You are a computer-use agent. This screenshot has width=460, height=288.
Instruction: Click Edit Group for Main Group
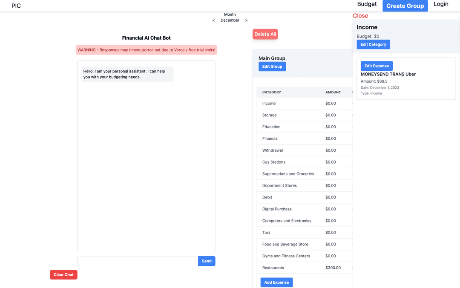click(x=272, y=66)
